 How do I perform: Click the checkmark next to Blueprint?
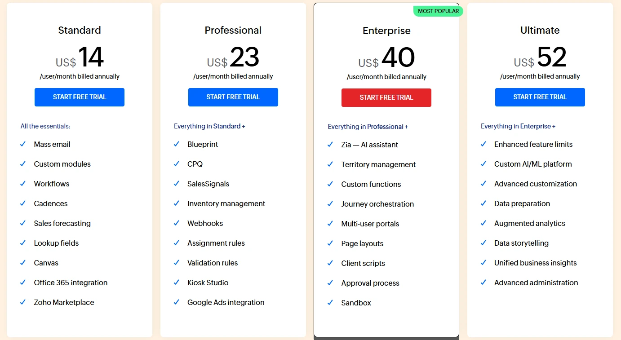(176, 144)
